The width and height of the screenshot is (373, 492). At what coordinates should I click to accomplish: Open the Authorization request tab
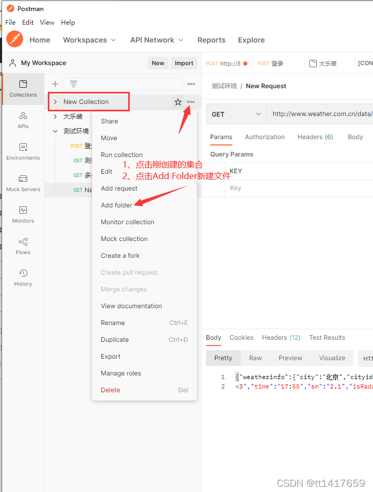point(265,137)
